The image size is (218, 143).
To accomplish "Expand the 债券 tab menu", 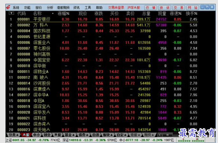I will click(84, 135).
